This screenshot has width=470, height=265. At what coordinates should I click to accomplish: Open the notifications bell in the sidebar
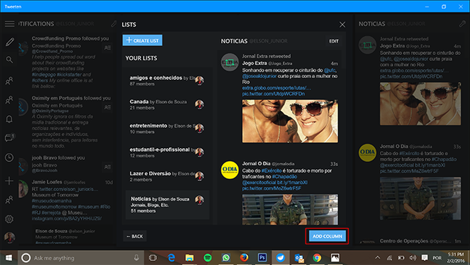pyautogui.click(x=9, y=119)
